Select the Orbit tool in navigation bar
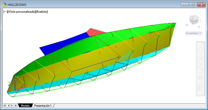 [x=200, y=77]
